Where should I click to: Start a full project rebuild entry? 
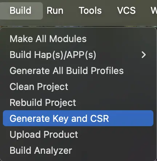click(x=78, y=103)
